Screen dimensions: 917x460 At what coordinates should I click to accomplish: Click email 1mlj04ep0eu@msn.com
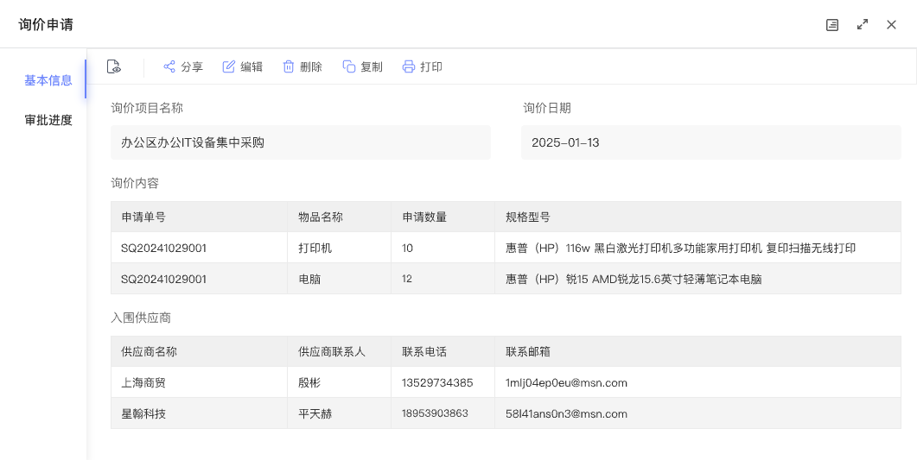click(x=566, y=382)
